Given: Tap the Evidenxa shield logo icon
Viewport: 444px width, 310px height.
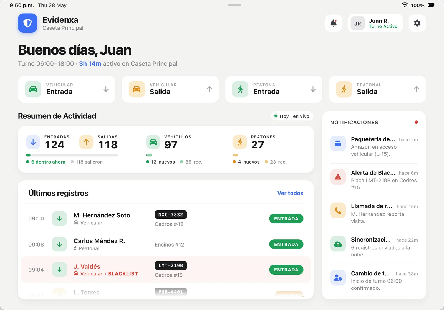Looking at the screenshot, I should click(27, 23).
